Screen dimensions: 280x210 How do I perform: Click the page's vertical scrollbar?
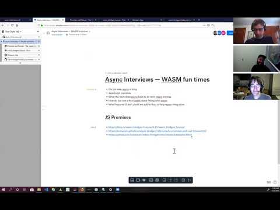(x=279, y=132)
